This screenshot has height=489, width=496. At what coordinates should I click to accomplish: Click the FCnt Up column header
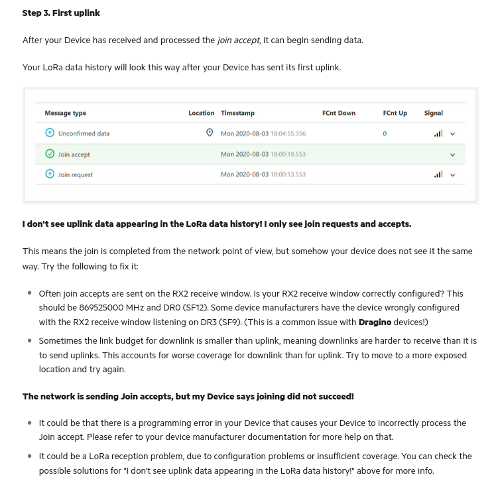[395, 113]
